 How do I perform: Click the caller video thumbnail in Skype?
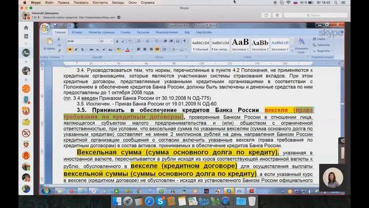[333, 177]
